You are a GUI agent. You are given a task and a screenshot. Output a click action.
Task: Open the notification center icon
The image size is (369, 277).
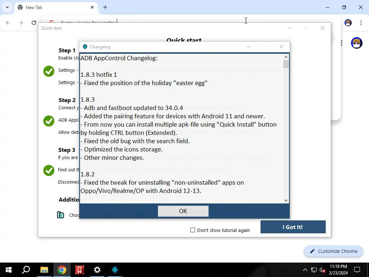357,270
